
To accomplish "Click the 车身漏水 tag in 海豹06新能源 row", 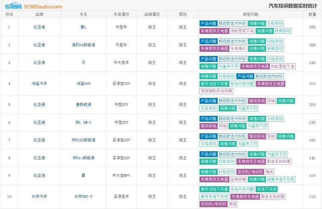I will coord(238,49).
